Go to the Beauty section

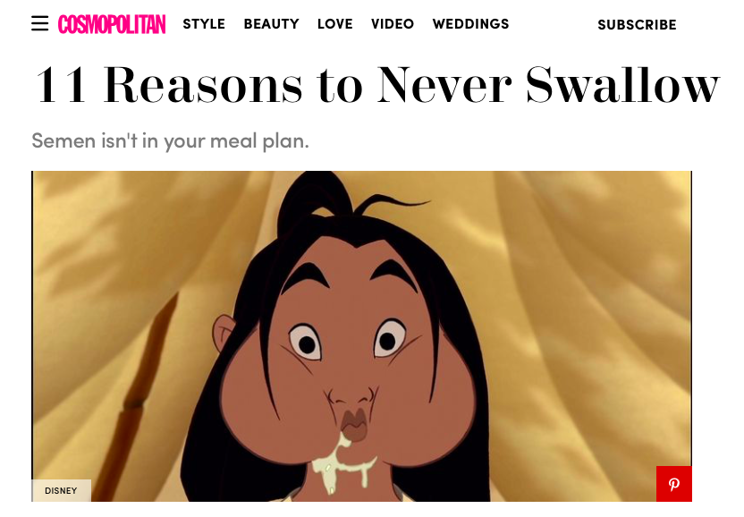(x=272, y=24)
